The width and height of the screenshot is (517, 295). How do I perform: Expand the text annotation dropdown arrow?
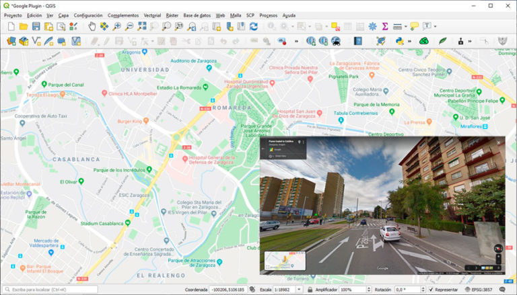436,26
